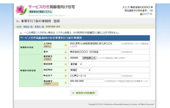
Task: Click the green checkmark on 仮保存 button
Action: click(x=73, y=93)
